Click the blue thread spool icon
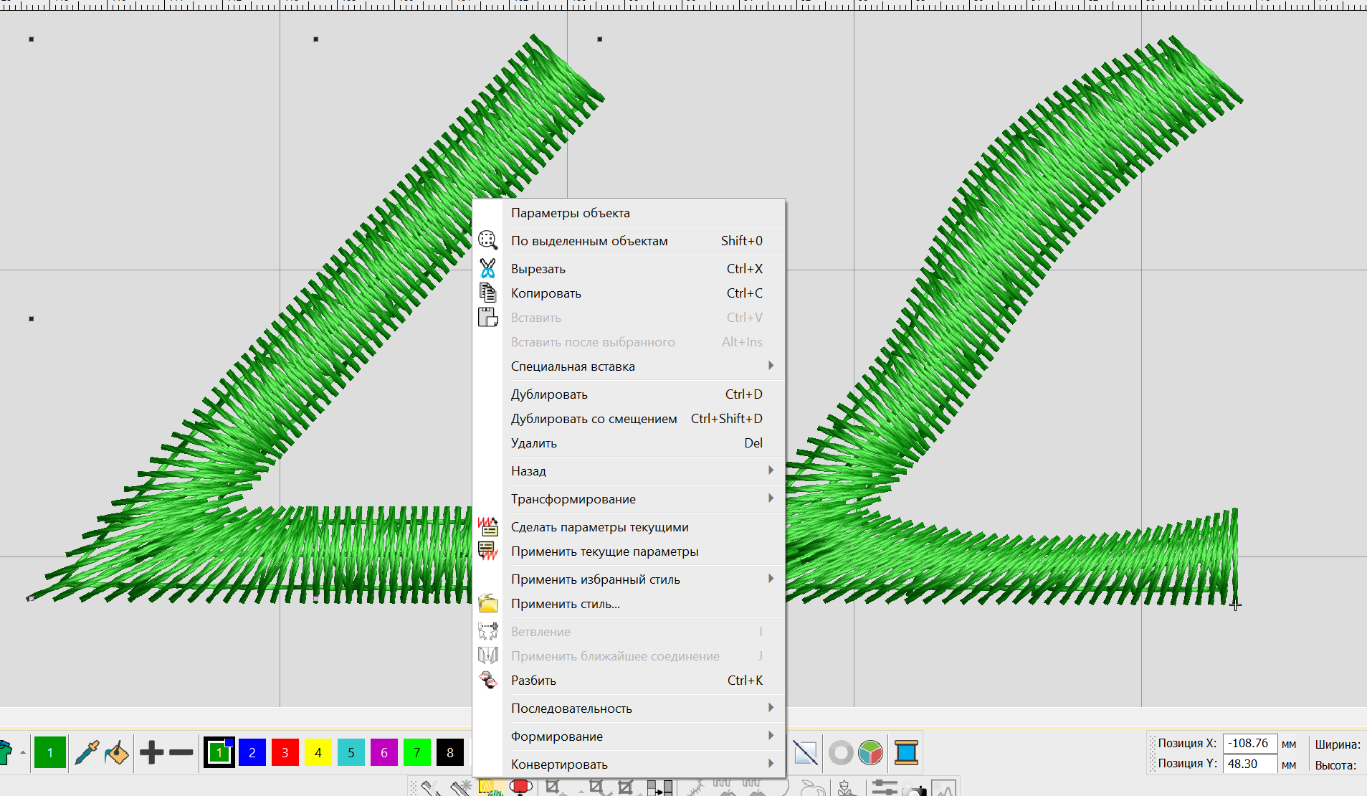Image resolution: width=1367 pixels, height=796 pixels. [906, 752]
